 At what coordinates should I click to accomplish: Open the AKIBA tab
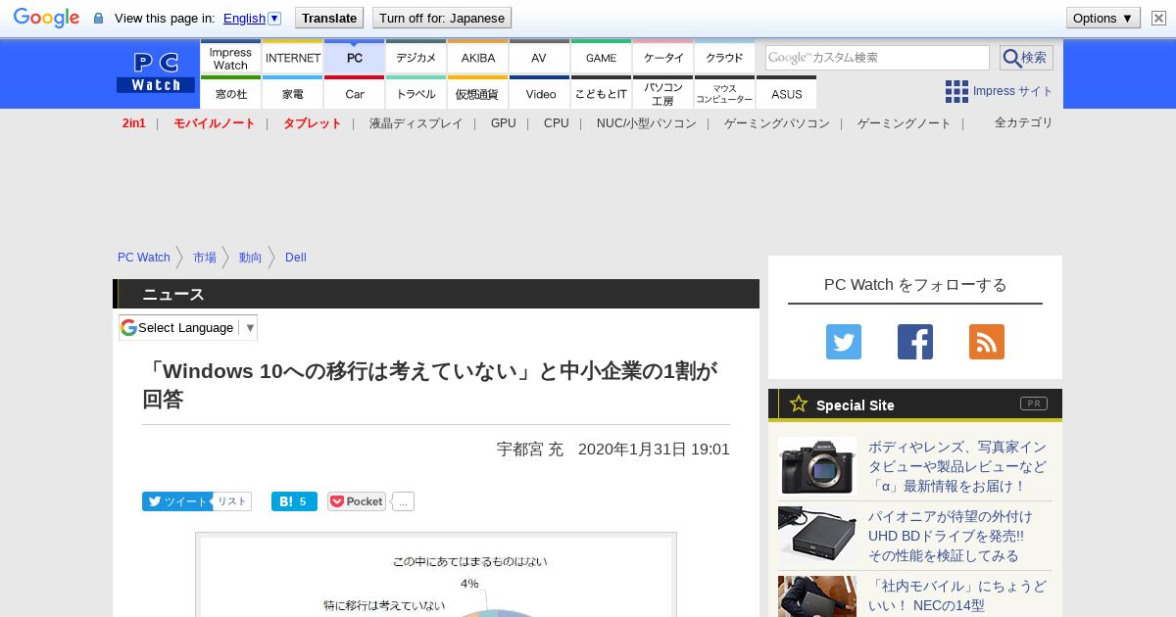(x=478, y=58)
